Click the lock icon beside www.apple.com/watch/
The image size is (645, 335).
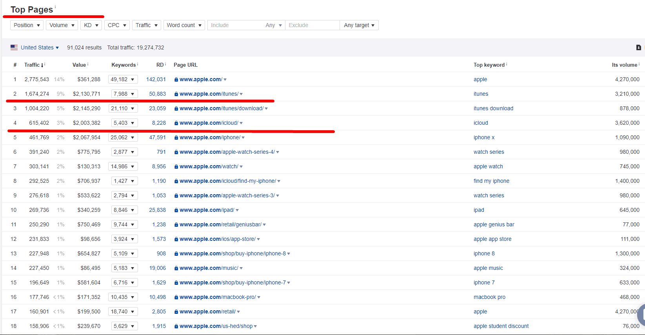point(176,167)
